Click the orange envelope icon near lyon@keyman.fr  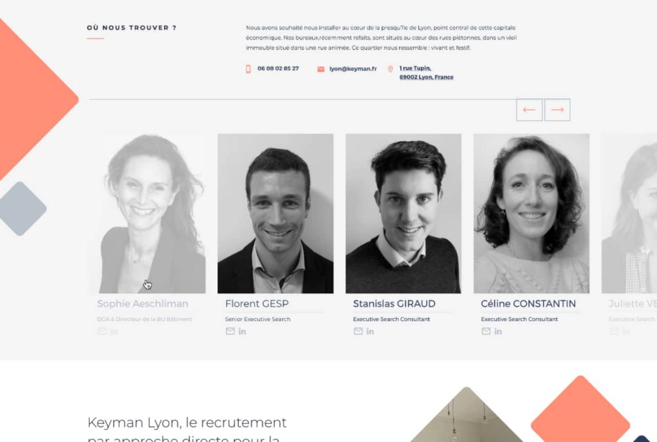[x=321, y=69]
